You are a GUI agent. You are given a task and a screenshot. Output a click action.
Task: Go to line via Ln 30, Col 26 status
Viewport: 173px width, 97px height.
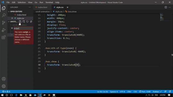[102, 92]
